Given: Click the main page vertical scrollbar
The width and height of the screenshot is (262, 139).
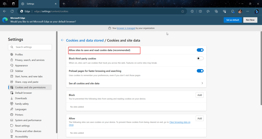Looking at the screenshot, I should click(261, 68).
